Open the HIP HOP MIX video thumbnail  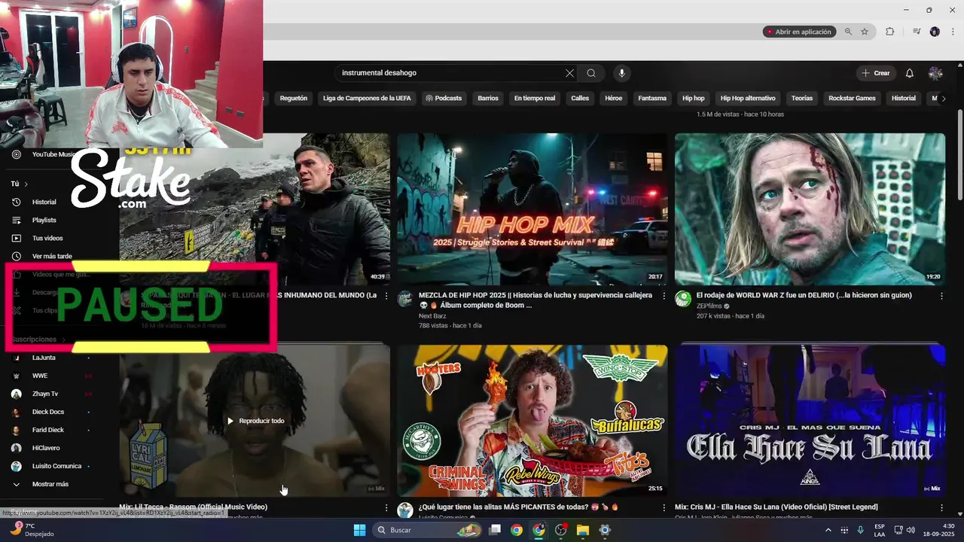532,209
